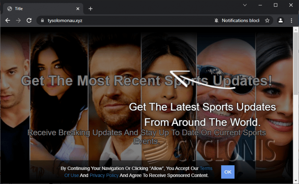Click 'Get The Most Recent Sports Updates!' heading
Image resolution: width=299 pixels, height=184 pixels.
pos(146,80)
